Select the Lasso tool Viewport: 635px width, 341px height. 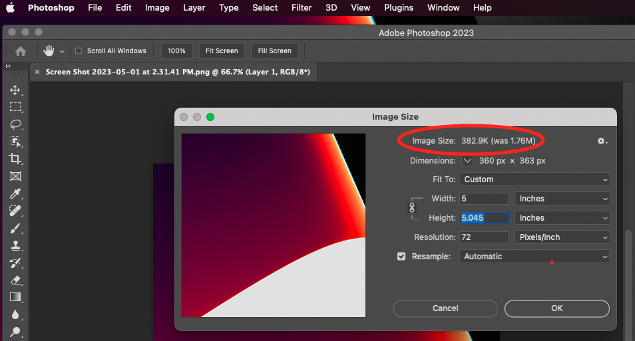click(15, 124)
